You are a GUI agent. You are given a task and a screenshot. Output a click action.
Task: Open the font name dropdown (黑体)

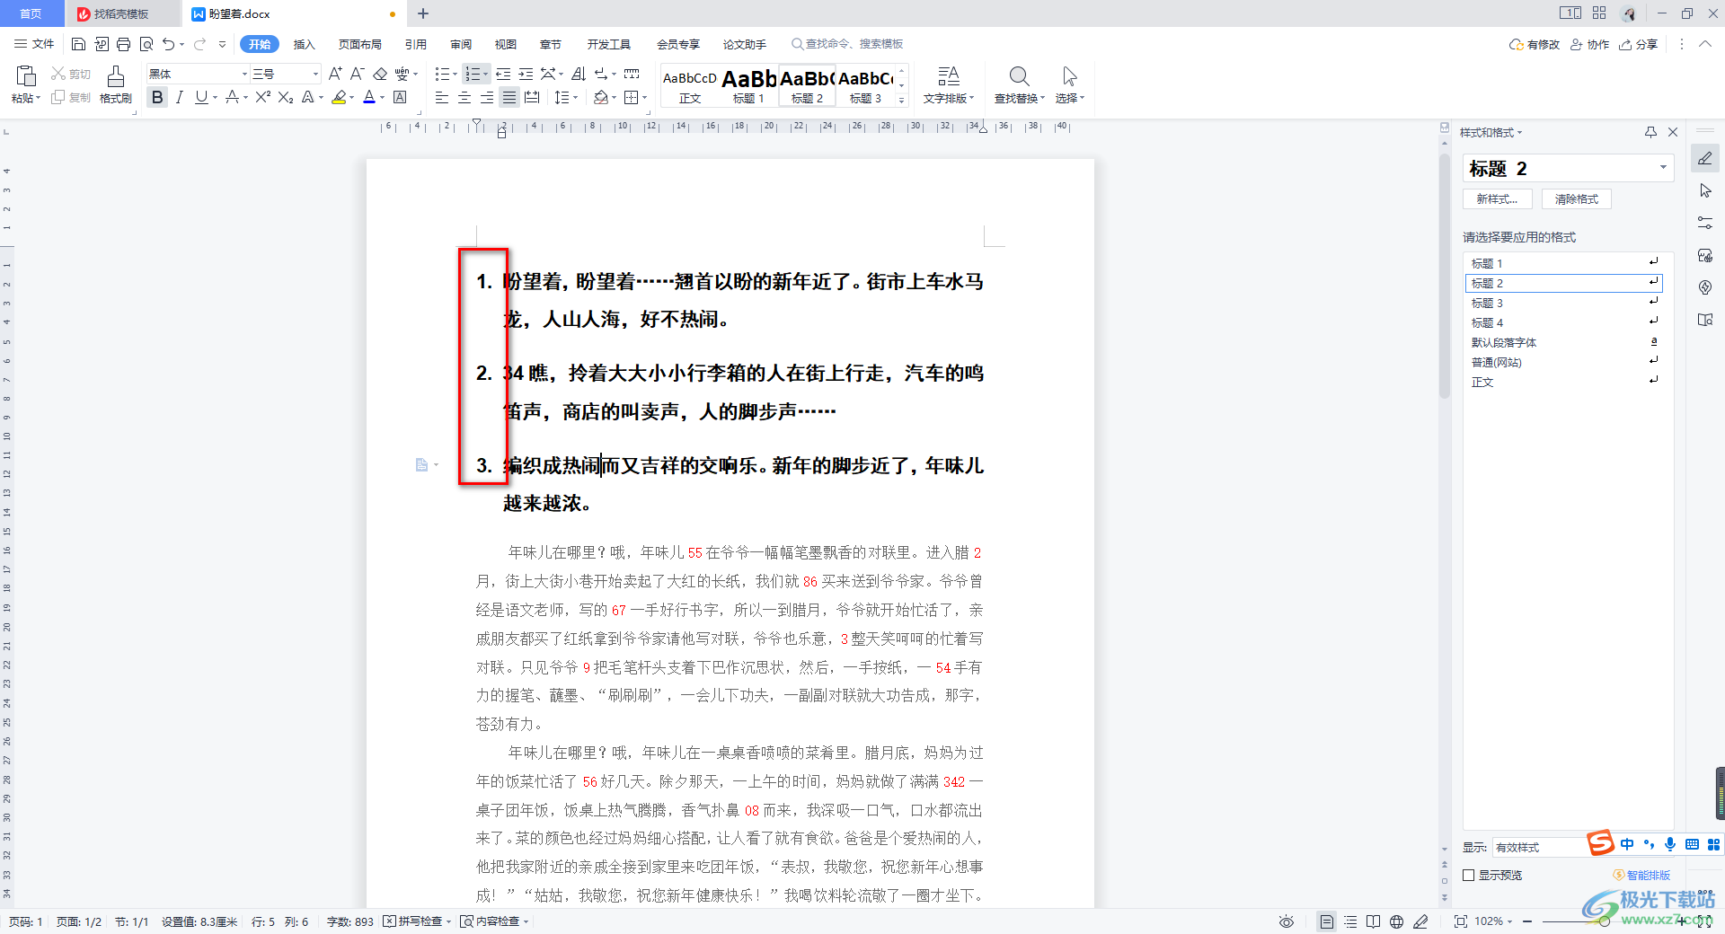click(x=244, y=74)
